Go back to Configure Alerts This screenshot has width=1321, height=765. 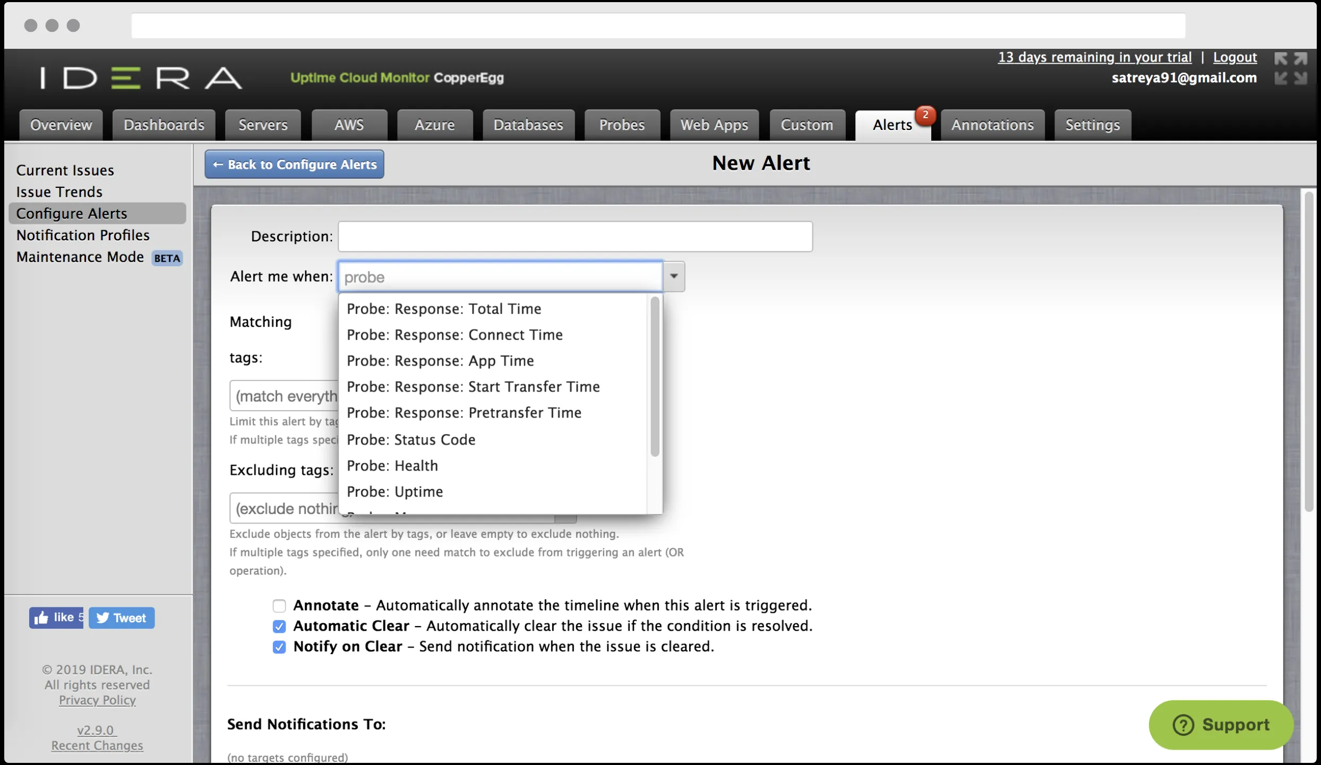tap(294, 164)
